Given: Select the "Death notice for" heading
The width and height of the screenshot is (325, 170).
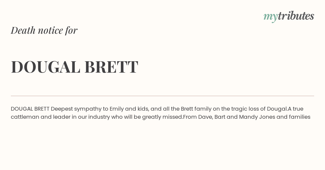Looking at the screenshot, I should click(x=44, y=30).
